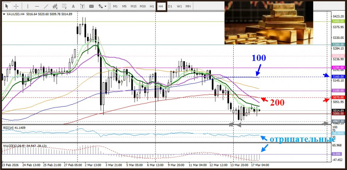Select the D1 timeframe

(170, 6)
